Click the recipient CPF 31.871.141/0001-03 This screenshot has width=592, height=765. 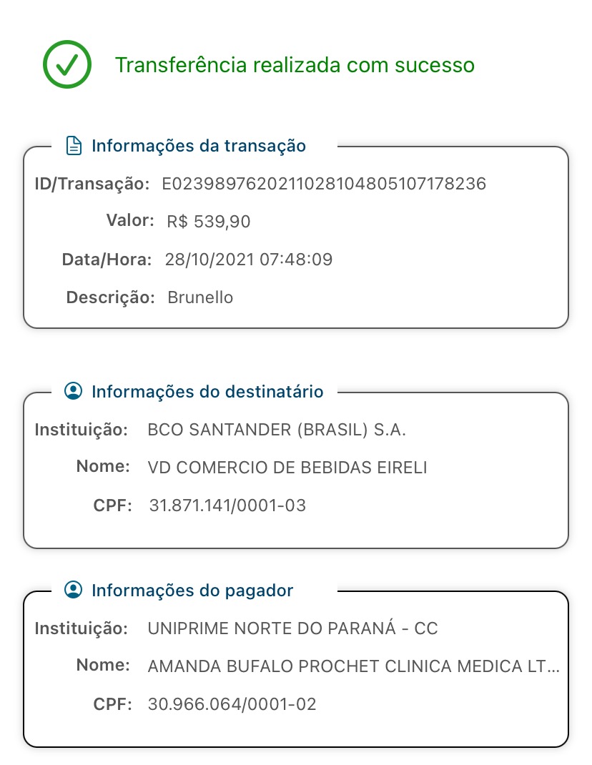227,505
